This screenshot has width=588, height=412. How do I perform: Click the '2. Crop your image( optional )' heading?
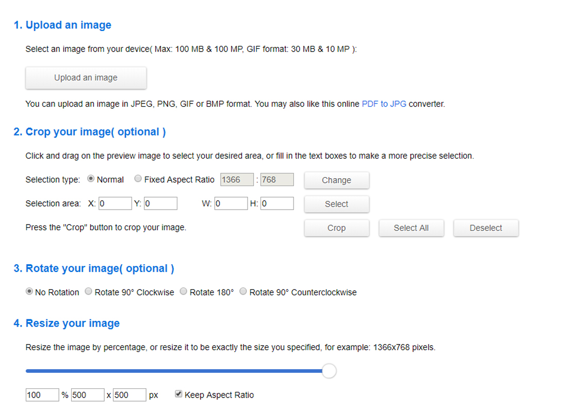(x=90, y=132)
